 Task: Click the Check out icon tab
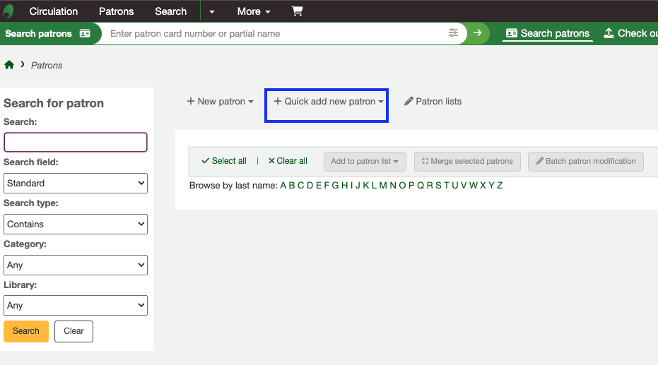point(629,33)
